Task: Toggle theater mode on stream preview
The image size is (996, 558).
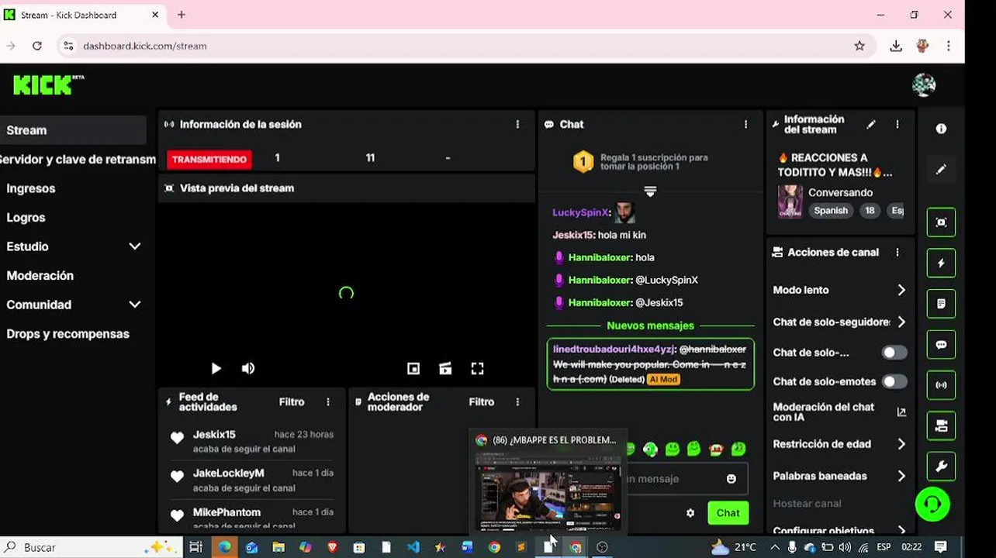Action: tap(445, 369)
